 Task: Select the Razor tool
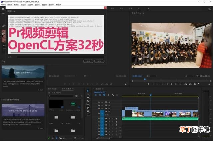point(88,101)
